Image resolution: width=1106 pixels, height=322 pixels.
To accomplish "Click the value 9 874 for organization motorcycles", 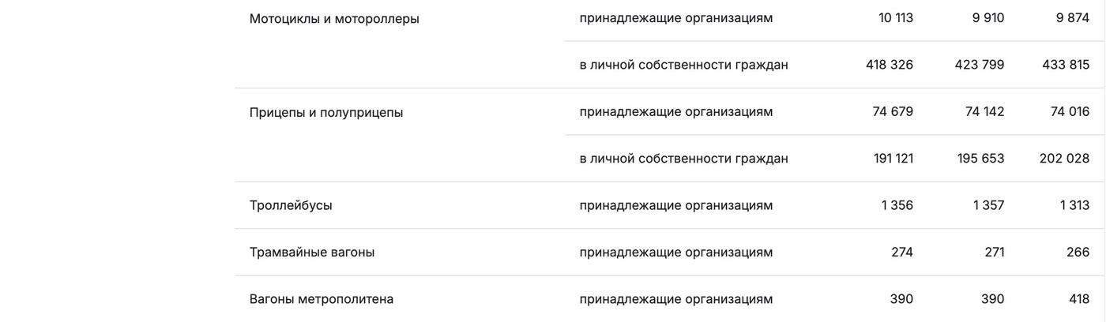I will click(x=1073, y=17).
